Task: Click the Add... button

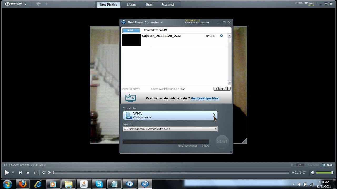Action: tap(131, 30)
